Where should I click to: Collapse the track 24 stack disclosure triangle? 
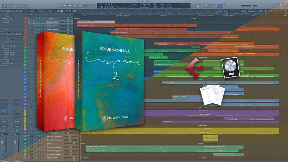tap(28, 100)
